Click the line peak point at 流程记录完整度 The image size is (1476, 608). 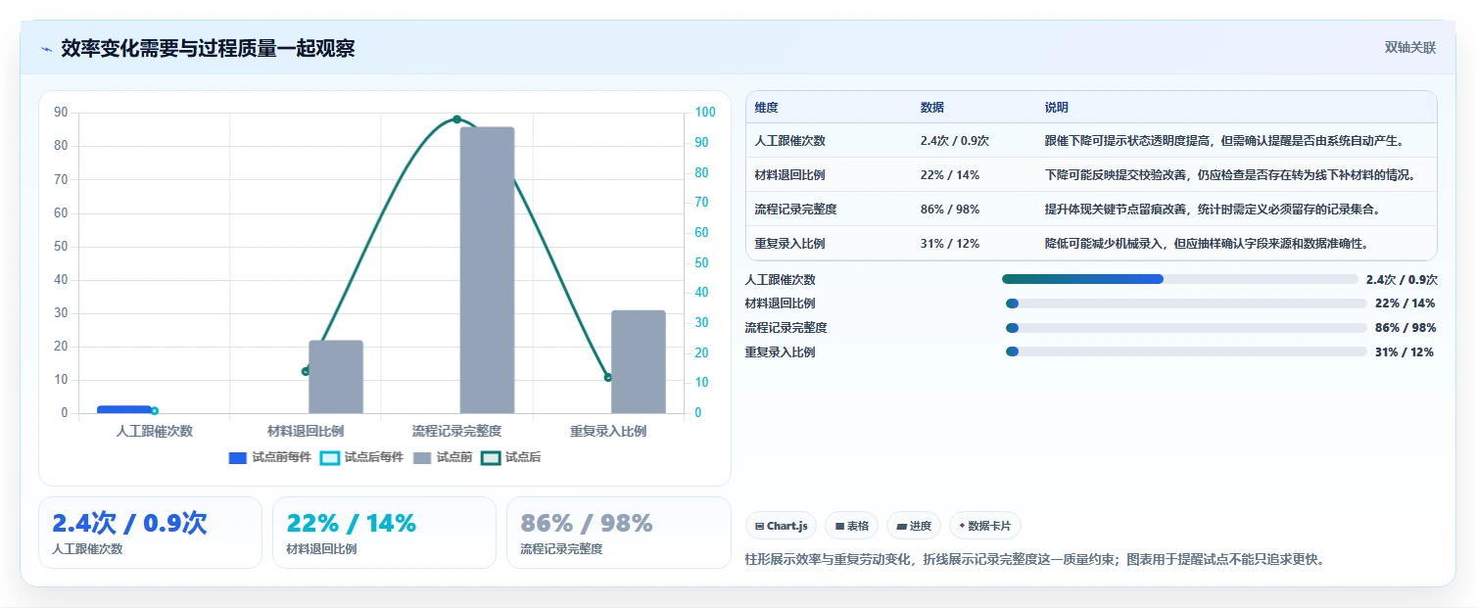(456, 119)
